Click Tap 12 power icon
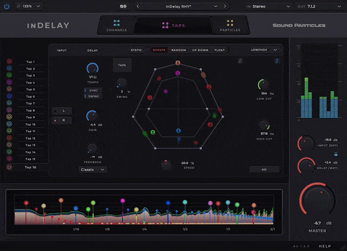This screenshot has height=251, width=347. pos(9,138)
